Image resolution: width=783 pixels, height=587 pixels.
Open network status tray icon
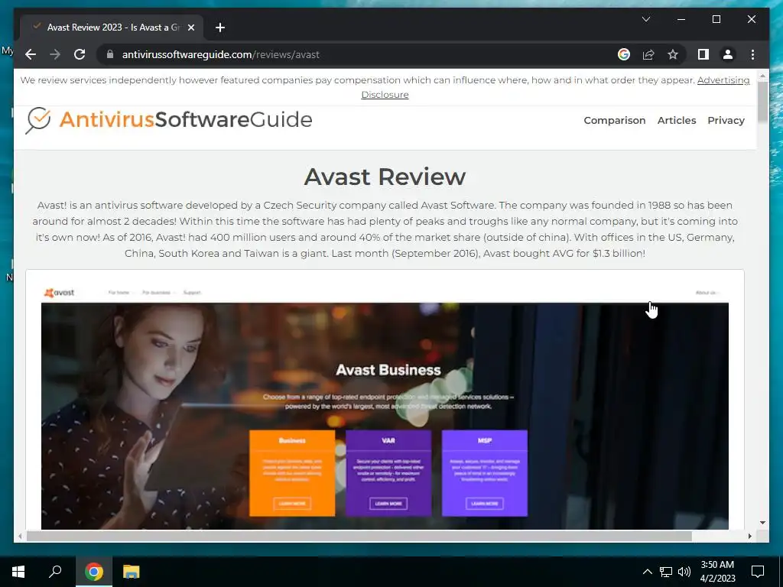click(666, 572)
